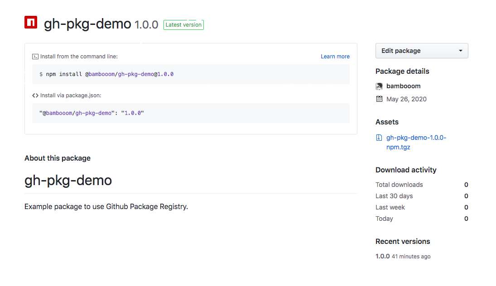Open the Learn more link
Screen dimensions: 496x286
tap(335, 57)
